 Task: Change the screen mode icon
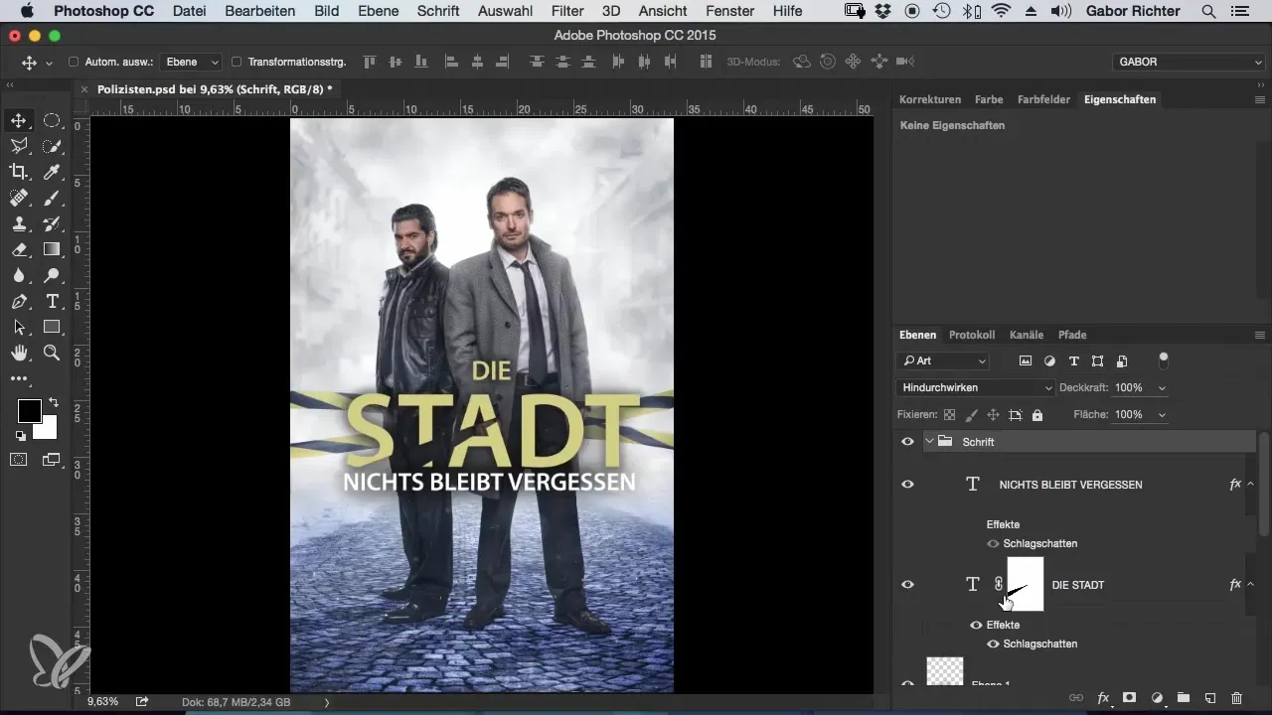click(52, 459)
